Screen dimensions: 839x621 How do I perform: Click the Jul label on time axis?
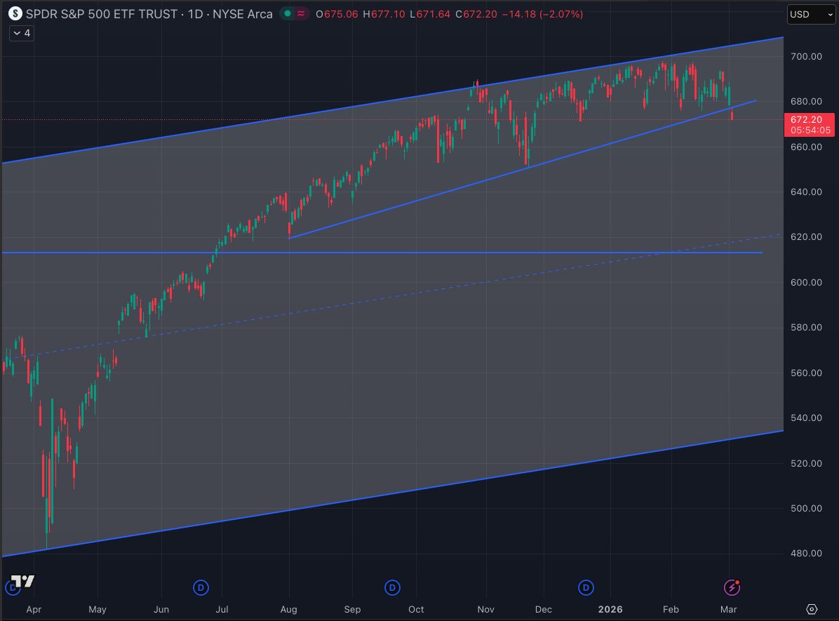(x=222, y=609)
